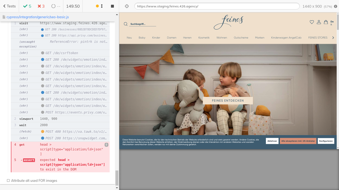Go back to Tests list
Viewport: 339px width, 190px height.
[9, 6]
